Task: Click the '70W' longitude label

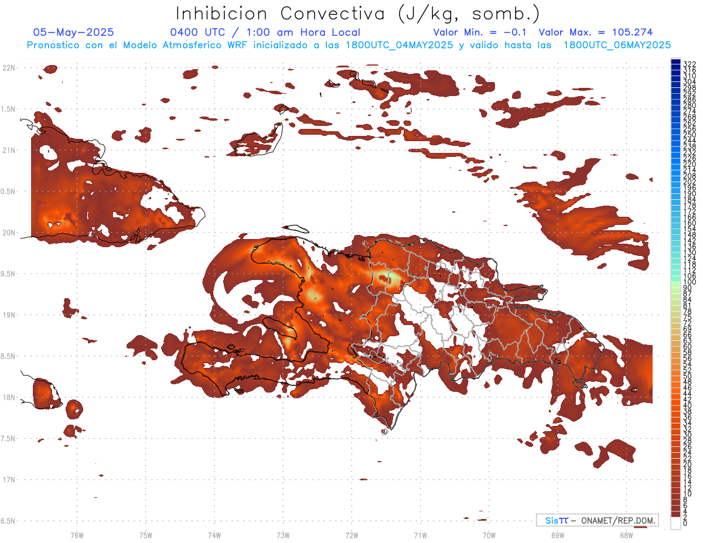Action: [489, 534]
